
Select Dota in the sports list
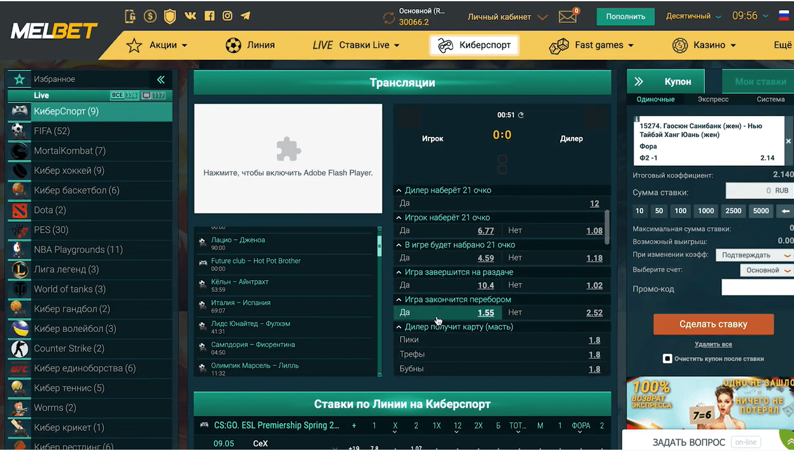click(90, 210)
